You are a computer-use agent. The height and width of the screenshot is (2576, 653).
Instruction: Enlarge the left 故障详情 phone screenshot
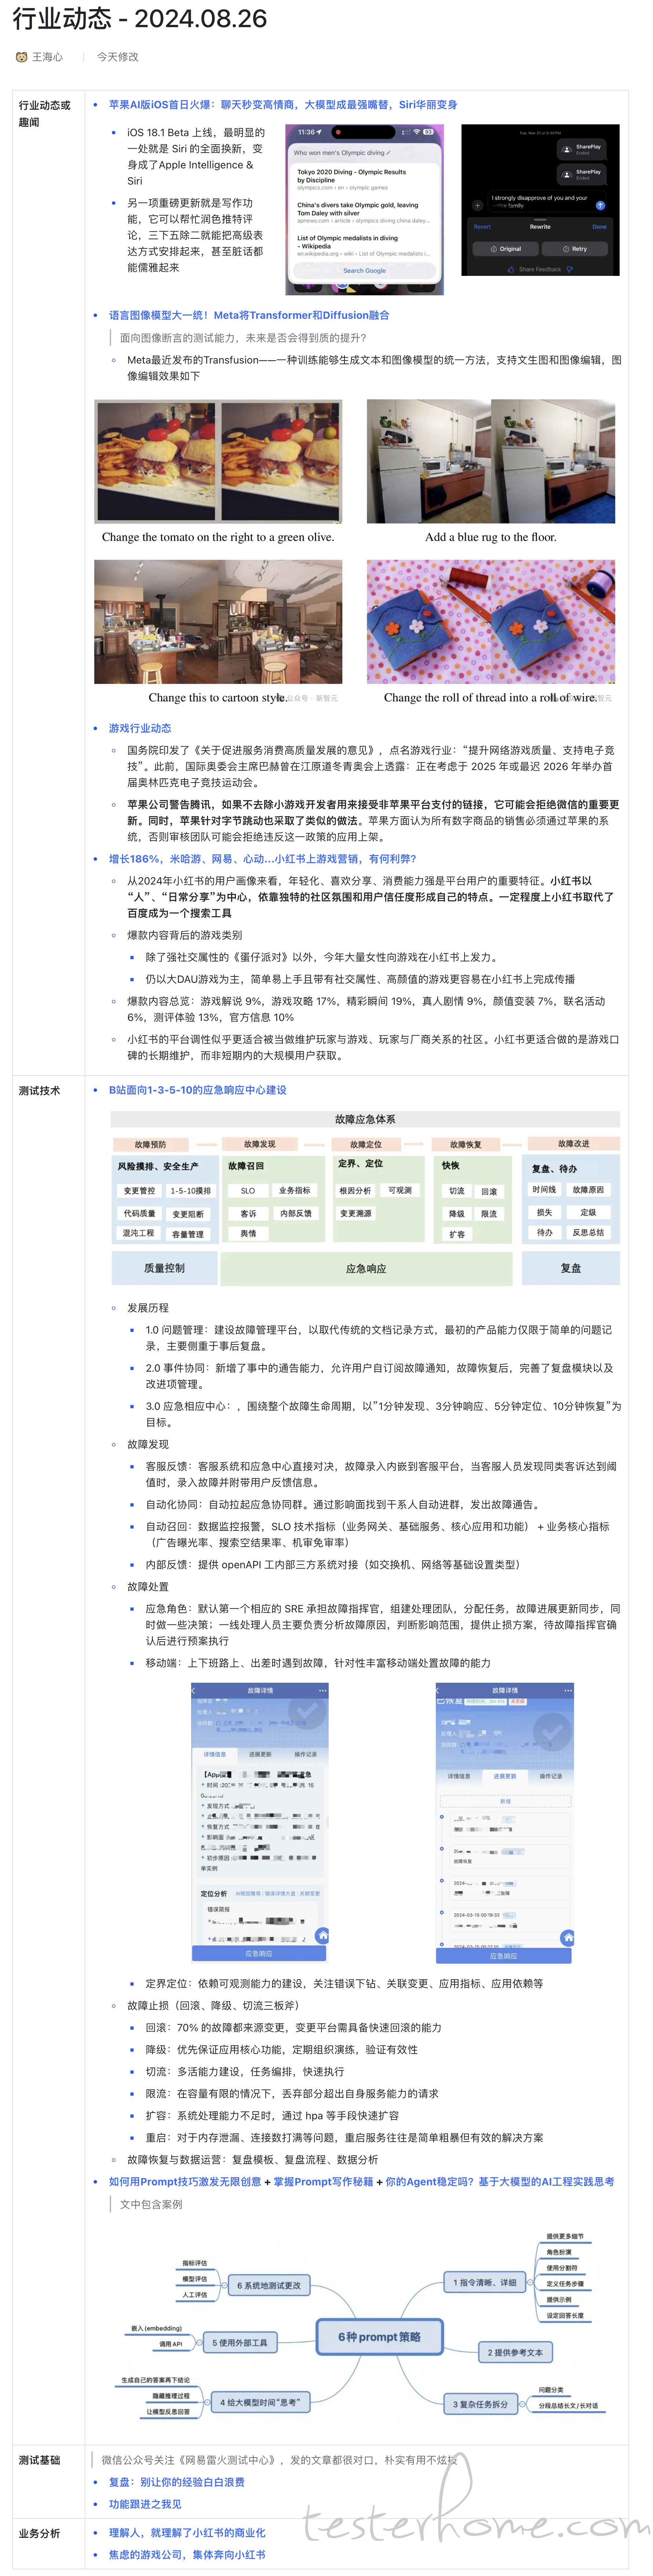click(260, 1822)
